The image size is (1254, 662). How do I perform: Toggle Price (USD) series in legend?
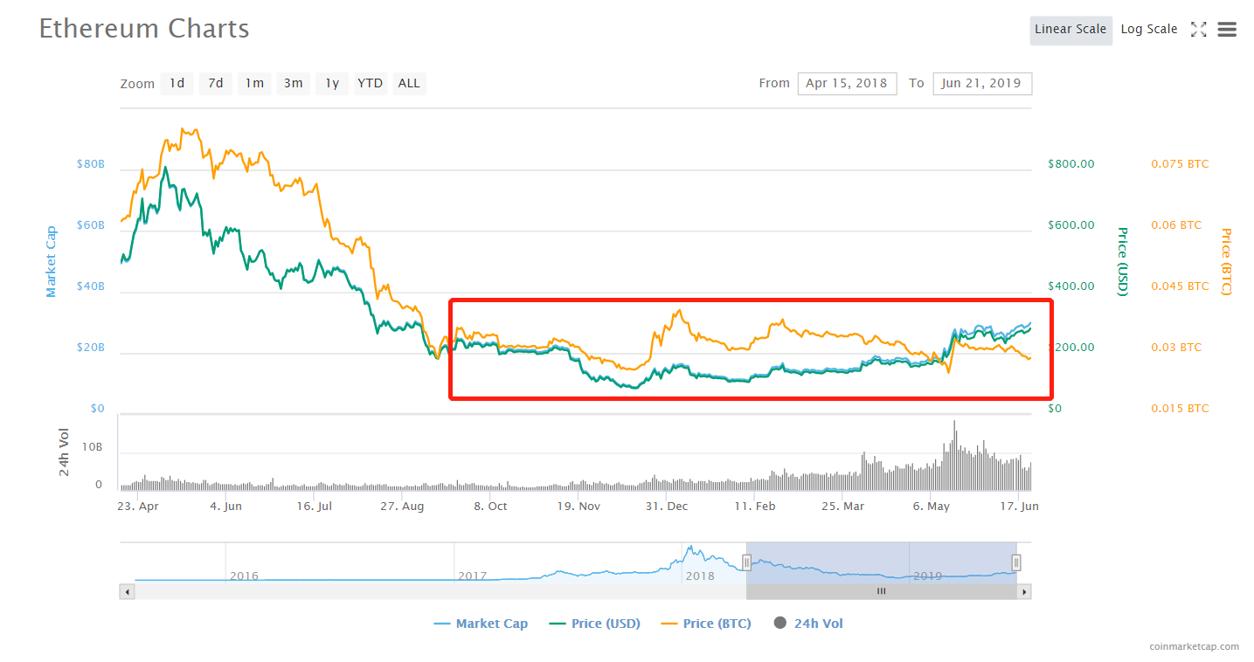click(x=595, y=624)
